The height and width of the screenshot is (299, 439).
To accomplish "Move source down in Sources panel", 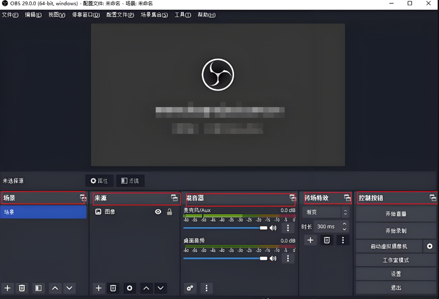I will click(x=161, y=288).
